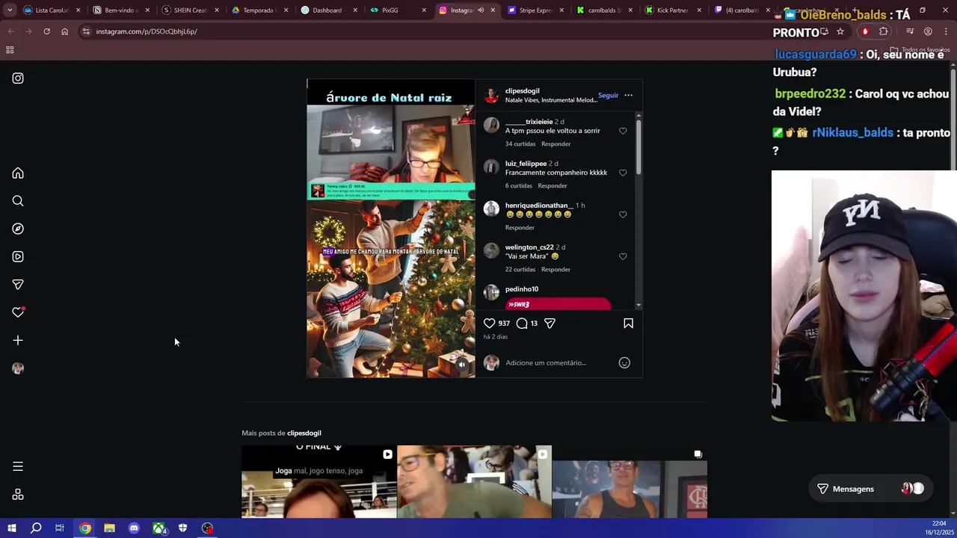Open clipesdogil link in Mais posts heading

coord(304,433)
